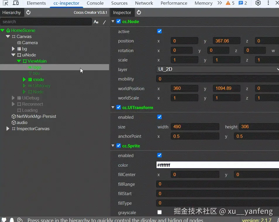Click the #ffffff color swatch
The width and height of the screenshot is (279, 222).
[218, 165]
